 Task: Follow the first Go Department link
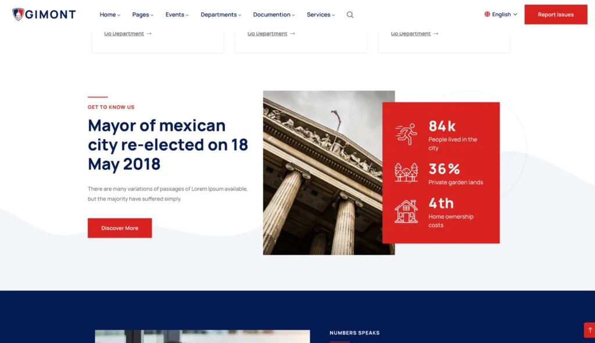124,34
